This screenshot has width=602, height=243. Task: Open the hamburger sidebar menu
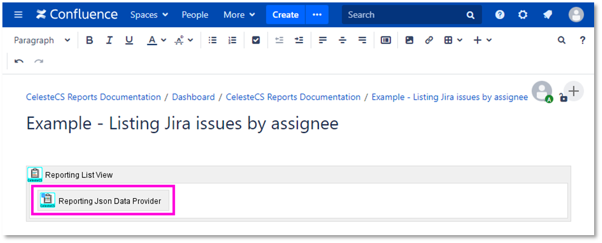coord(18,15)
